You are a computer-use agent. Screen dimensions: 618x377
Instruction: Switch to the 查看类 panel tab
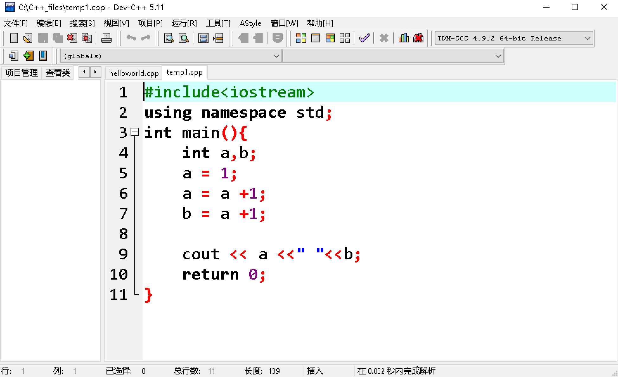point(58,72)
